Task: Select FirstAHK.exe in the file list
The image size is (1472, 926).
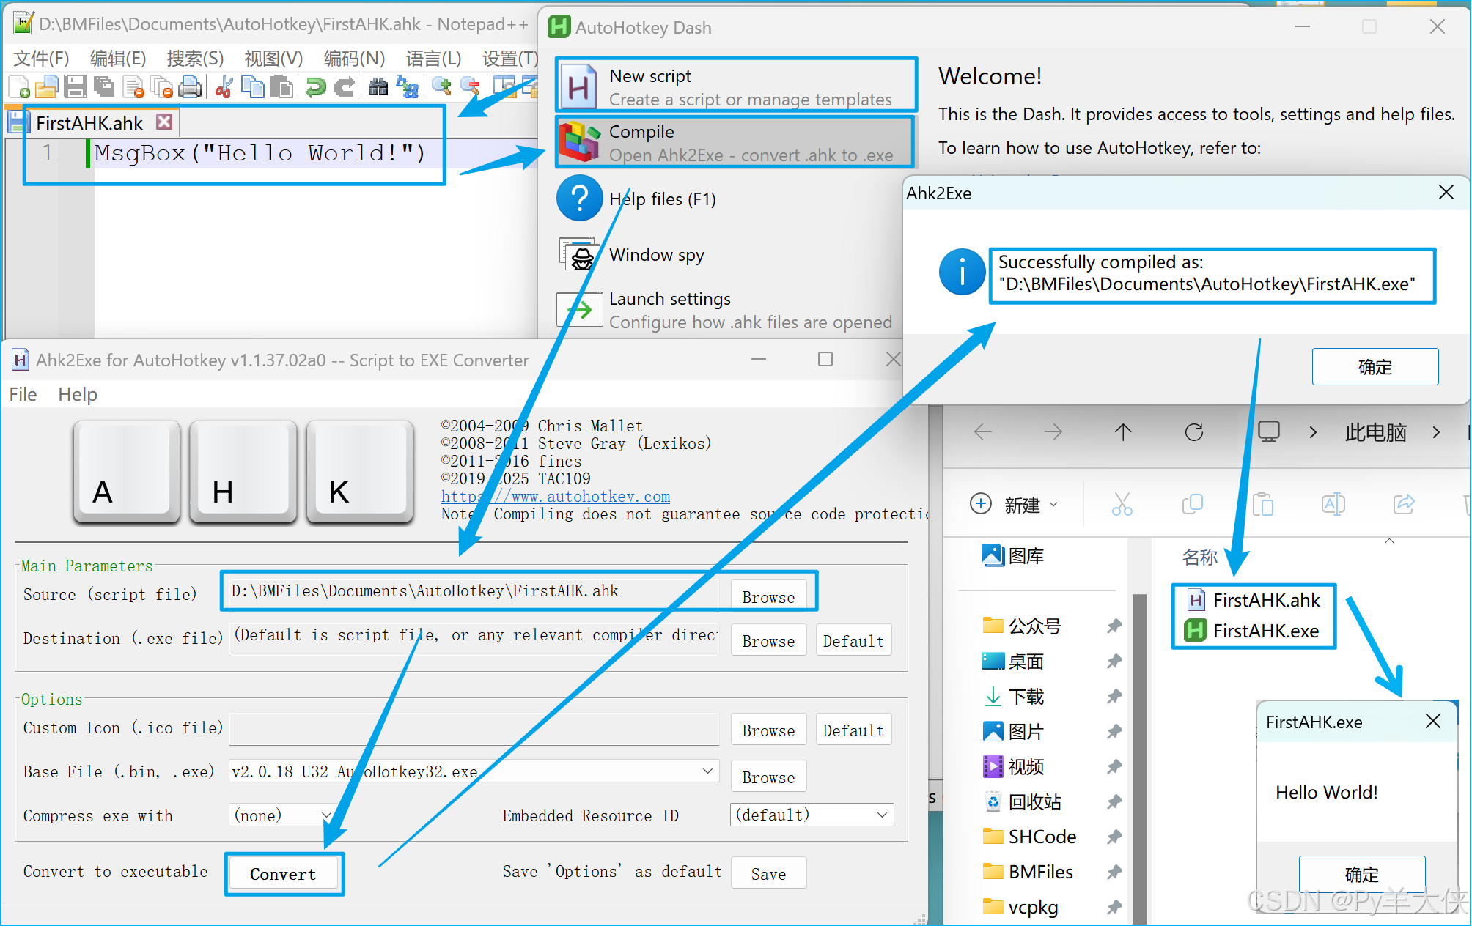Action: [x=1265, y=631]
